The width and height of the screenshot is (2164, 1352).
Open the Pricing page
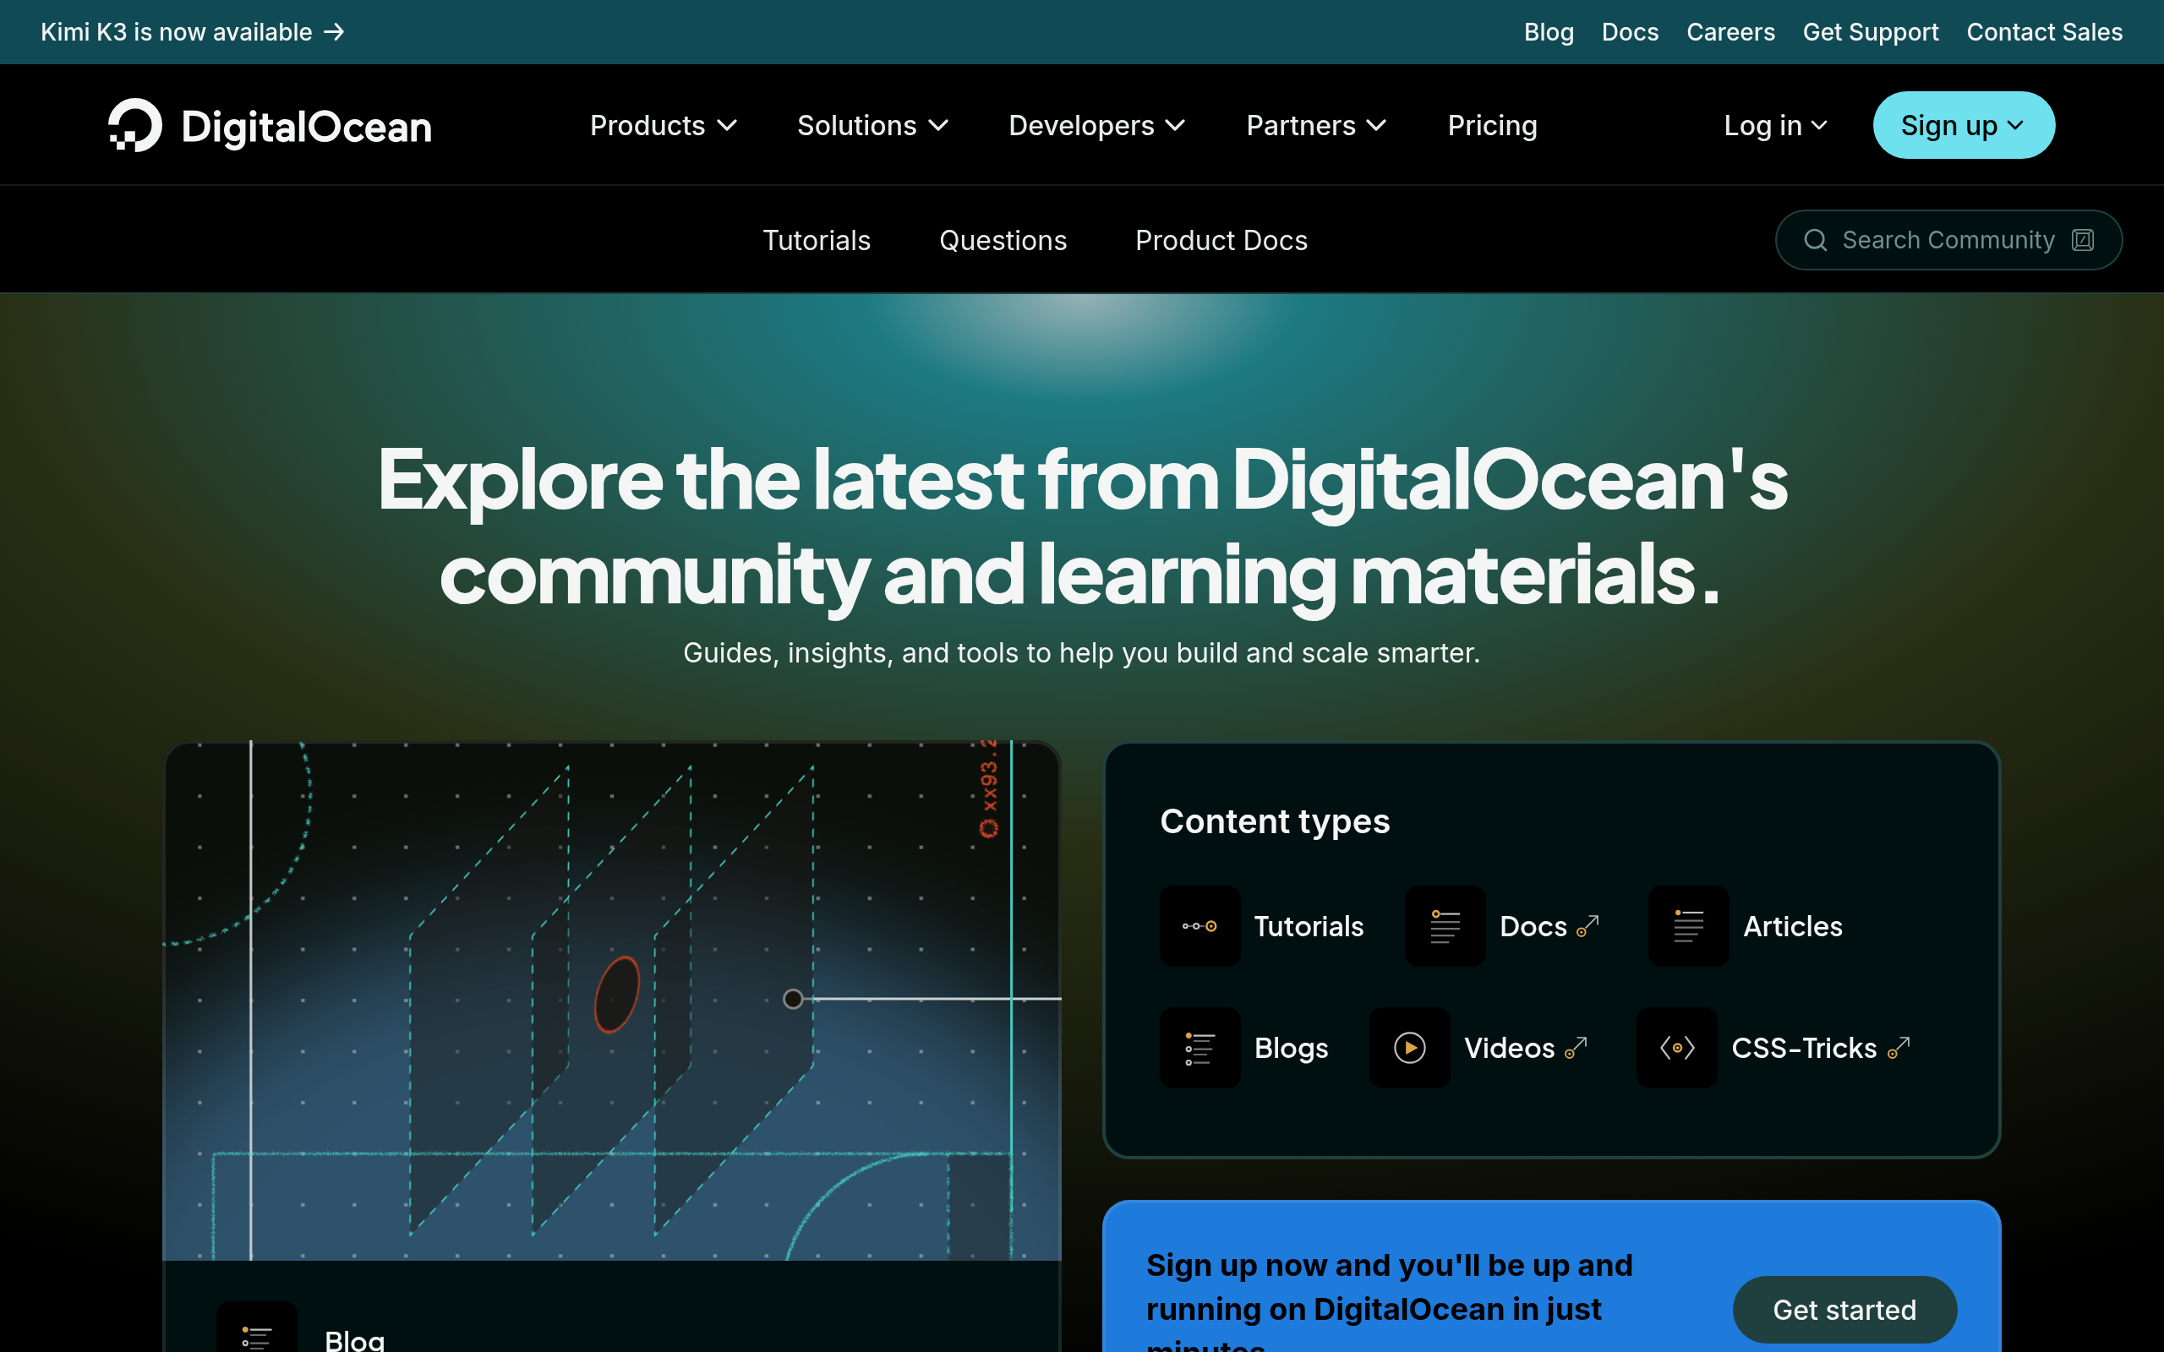coord(1493,125)
